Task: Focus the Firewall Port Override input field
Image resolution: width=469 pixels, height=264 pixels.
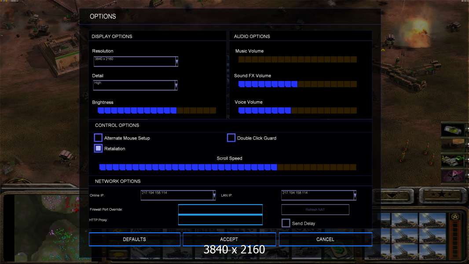Action: click(220, 209)
